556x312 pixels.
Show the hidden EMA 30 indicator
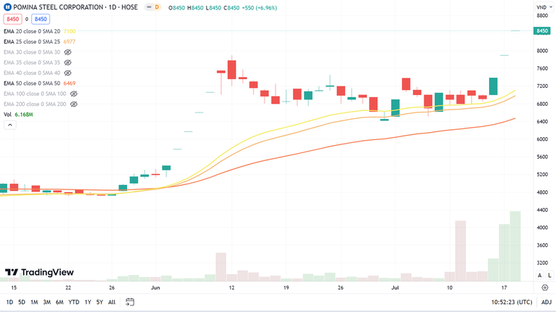click(x=68, y=52)
